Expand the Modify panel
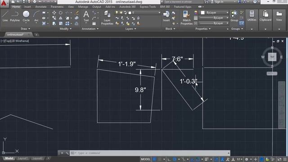The height and width of the screenshot is (162, 288). 66,29
